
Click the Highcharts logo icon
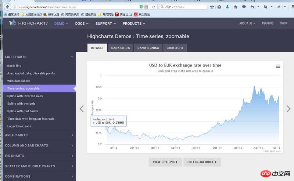point(12,23)
